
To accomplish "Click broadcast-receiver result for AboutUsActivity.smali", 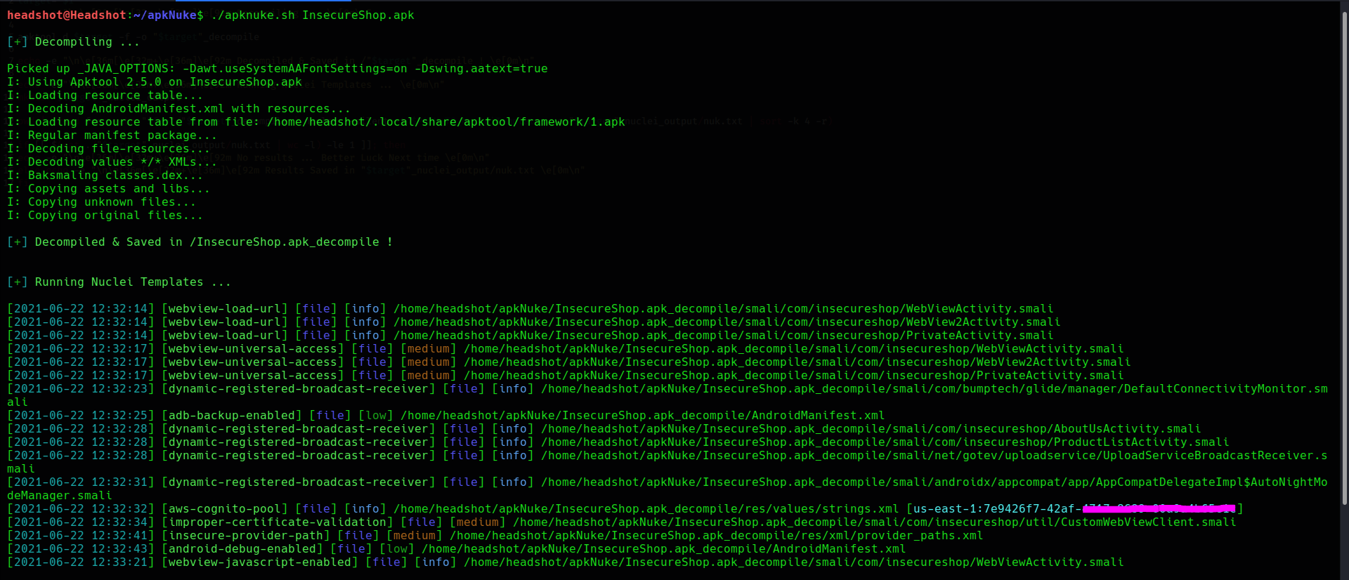I will 604,429.
